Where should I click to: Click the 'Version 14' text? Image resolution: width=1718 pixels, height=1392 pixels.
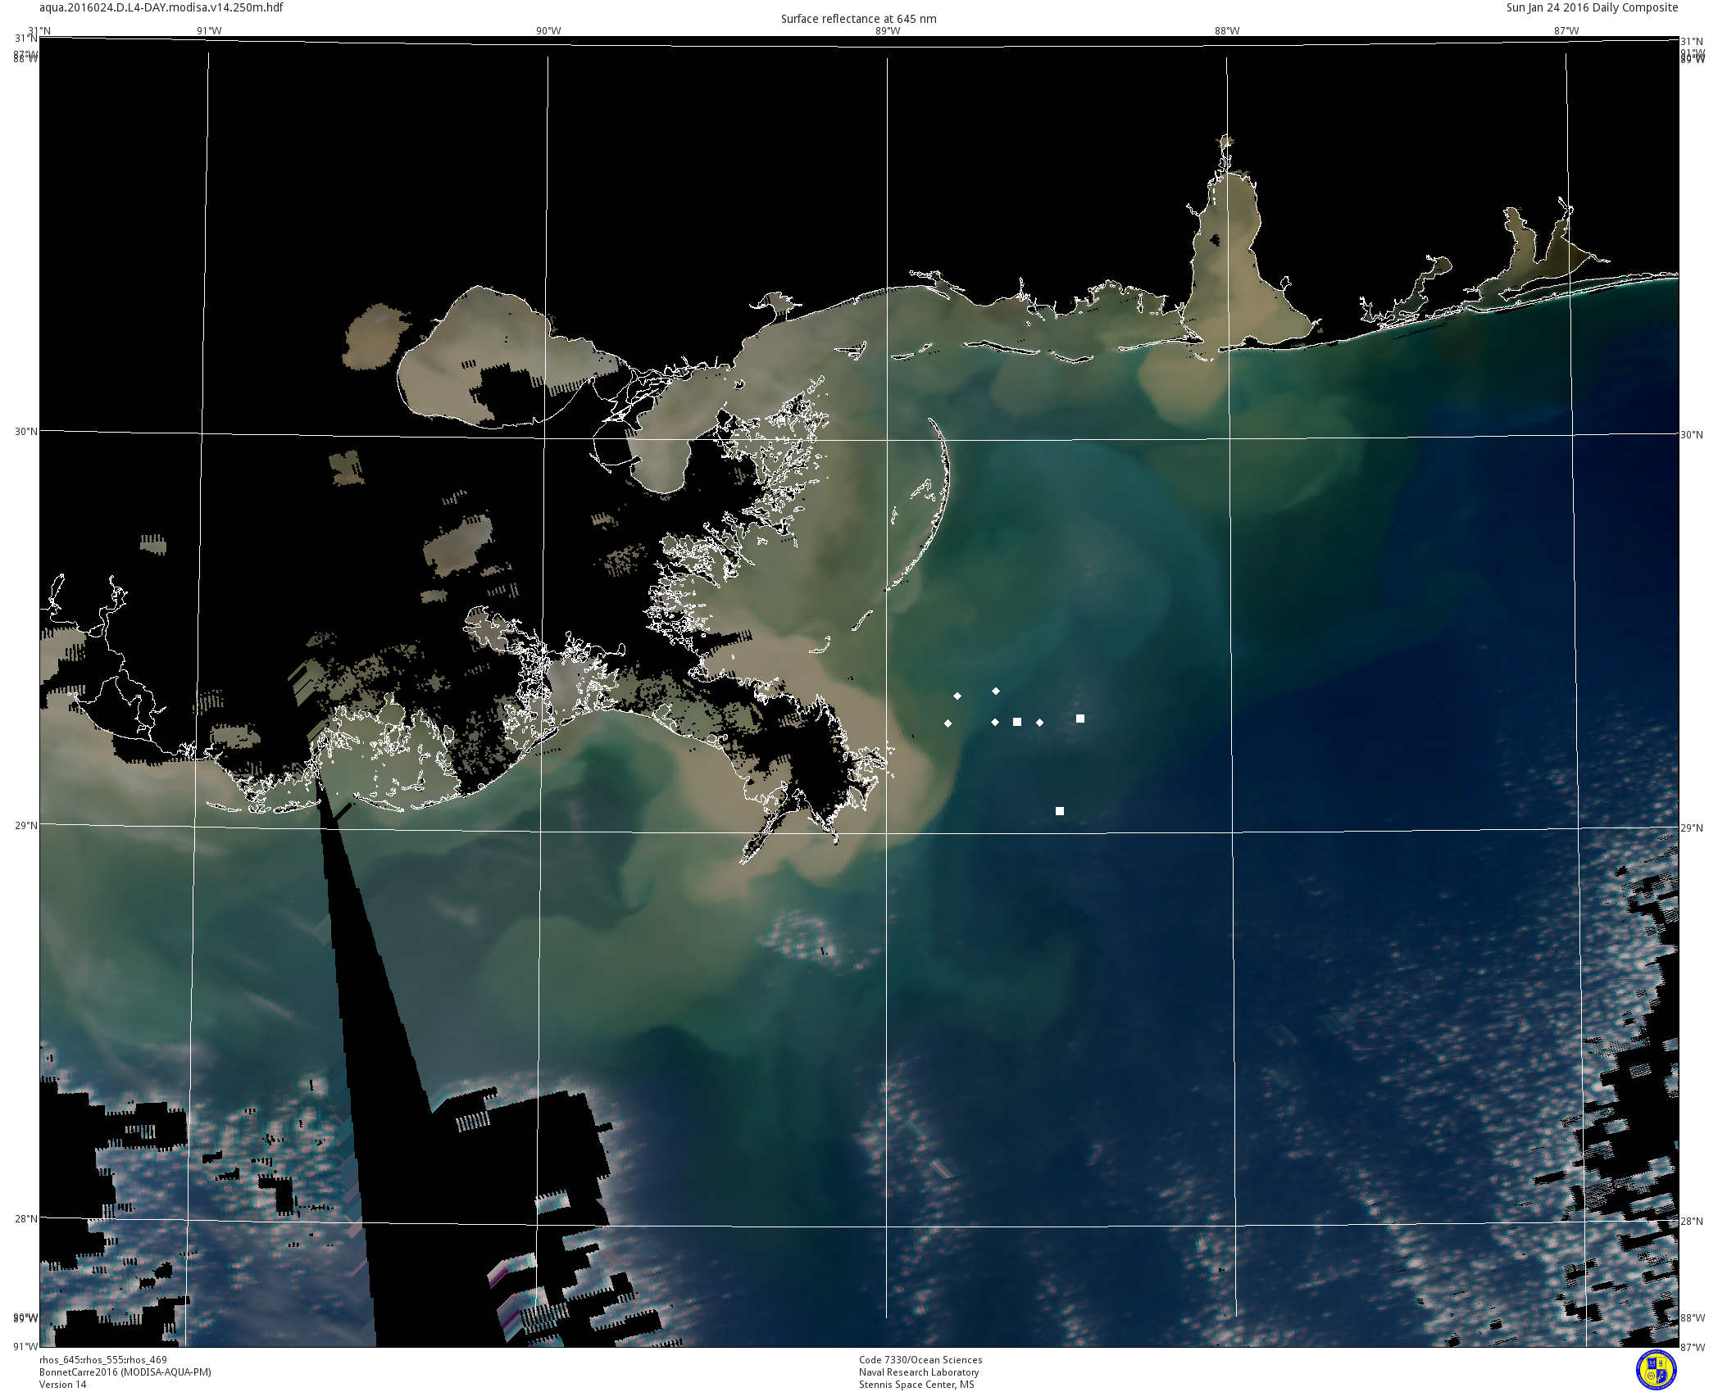coord(63,1385)
